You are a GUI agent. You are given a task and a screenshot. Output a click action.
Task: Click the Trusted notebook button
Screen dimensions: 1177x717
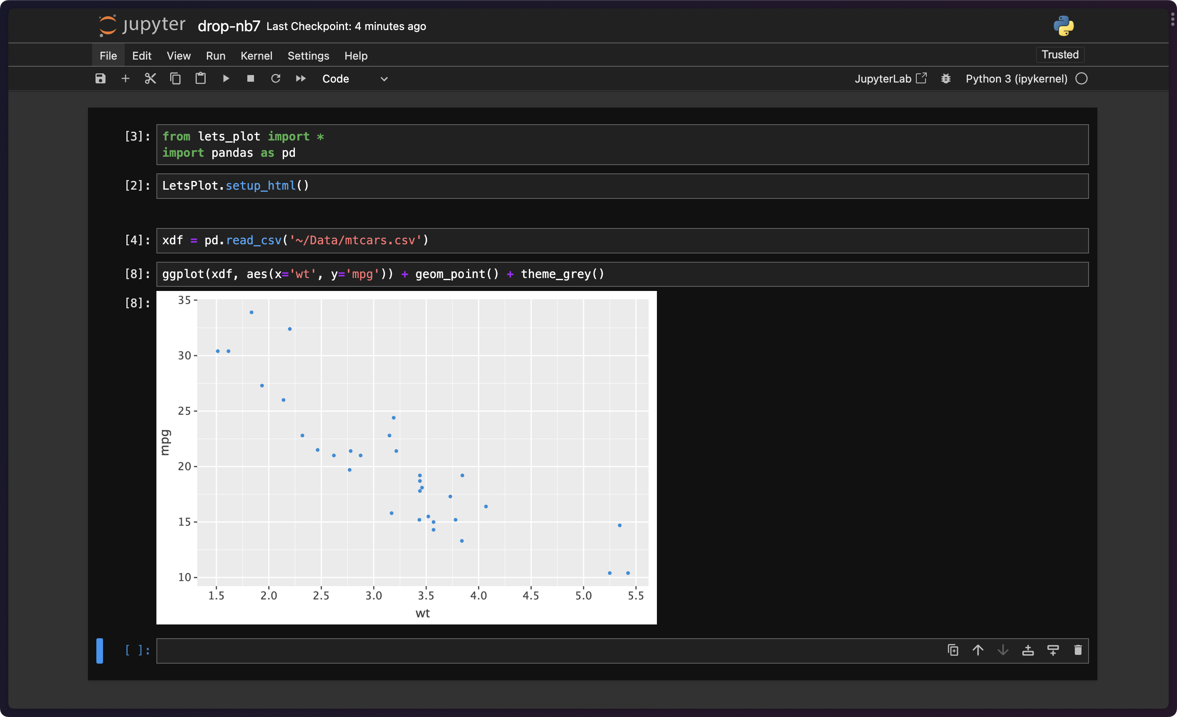(x=1059, y=55)
